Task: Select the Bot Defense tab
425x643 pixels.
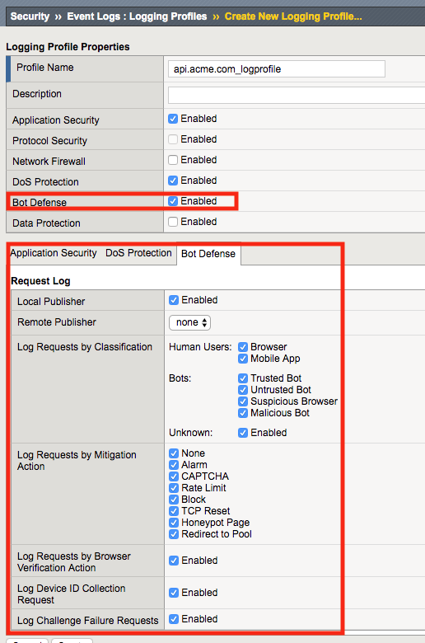Action: tap(208, 254)
